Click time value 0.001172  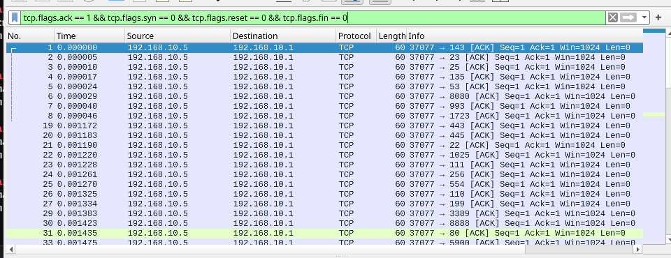pos(77,126)
